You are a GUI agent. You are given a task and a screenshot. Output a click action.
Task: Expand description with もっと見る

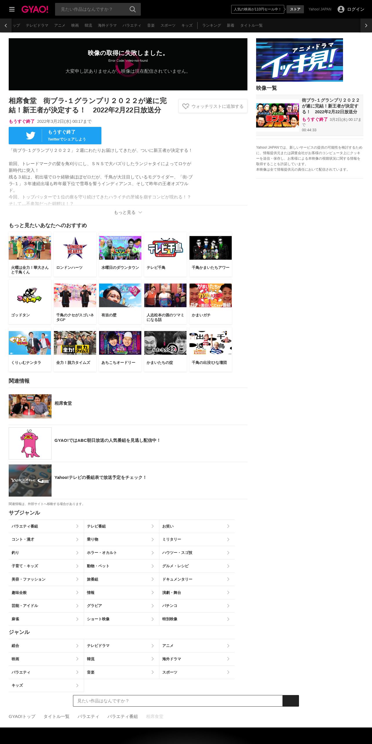tap(128, 212)
